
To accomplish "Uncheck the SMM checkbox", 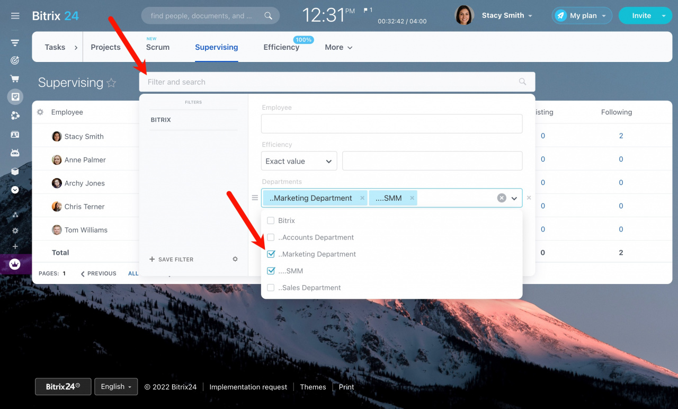I will 271,271.
